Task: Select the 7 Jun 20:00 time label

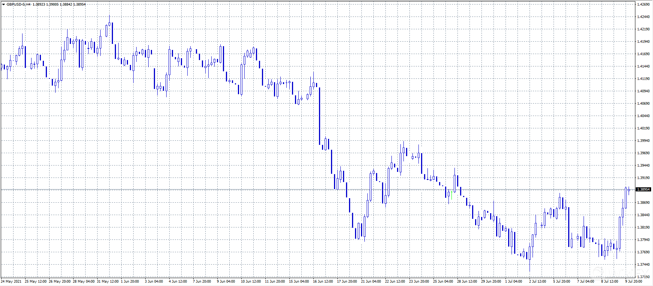Action: pos(202,281)
